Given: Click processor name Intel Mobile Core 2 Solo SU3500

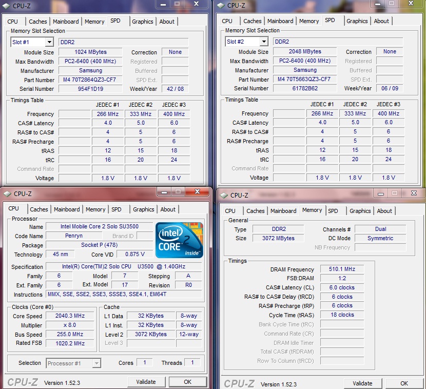Looking at the screenshot, I should point(100,226).
